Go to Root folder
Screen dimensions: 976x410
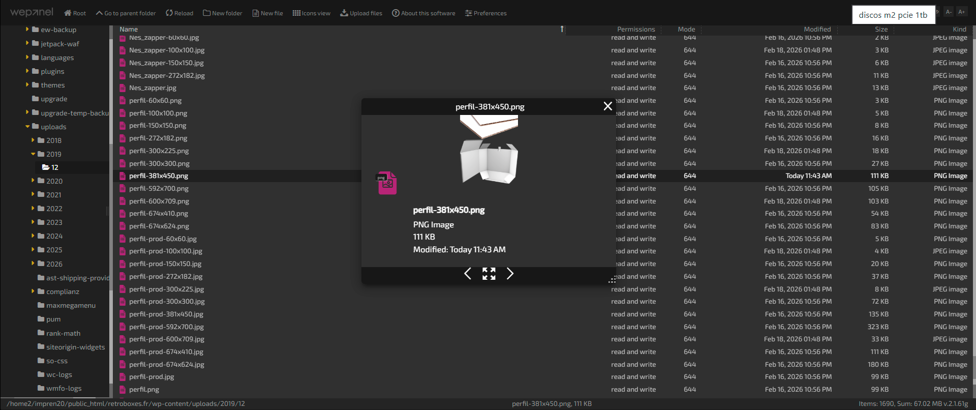coord(75,13)
